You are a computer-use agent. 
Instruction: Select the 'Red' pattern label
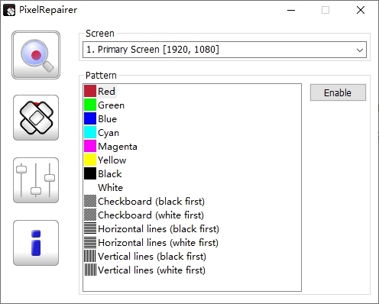pos(106,92)
